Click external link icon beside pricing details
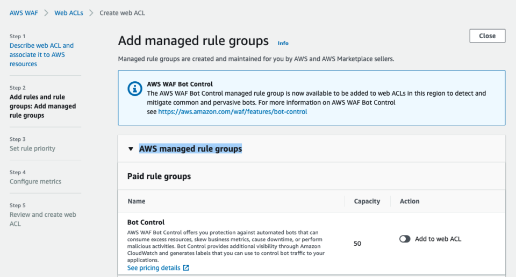516x277 pixels. coord(186,268)
